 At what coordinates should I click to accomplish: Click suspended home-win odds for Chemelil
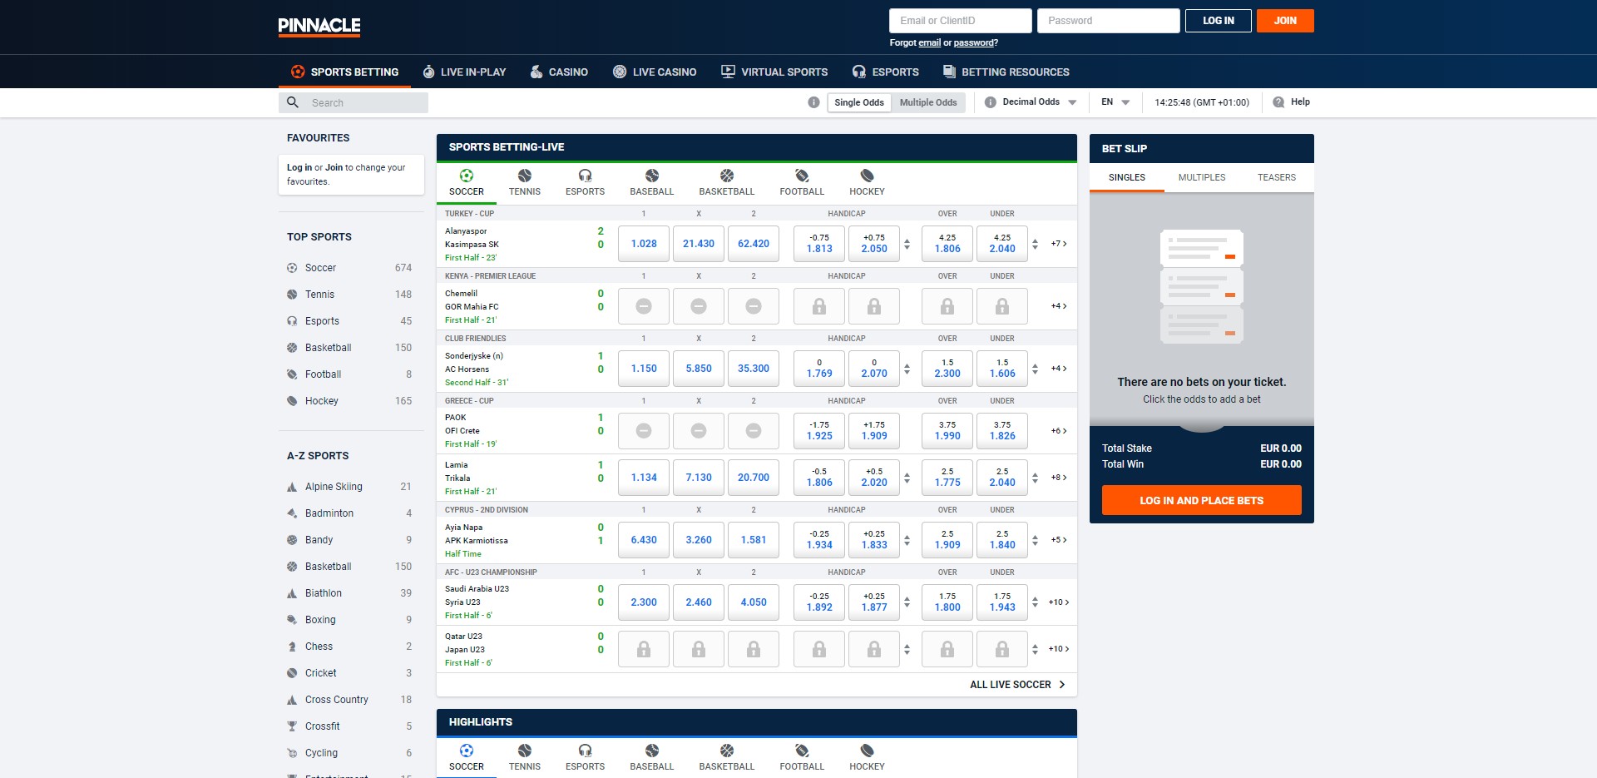(644, 306)
